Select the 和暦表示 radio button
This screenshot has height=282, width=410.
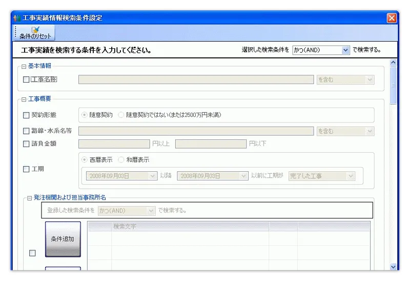(x=121, y=160)
